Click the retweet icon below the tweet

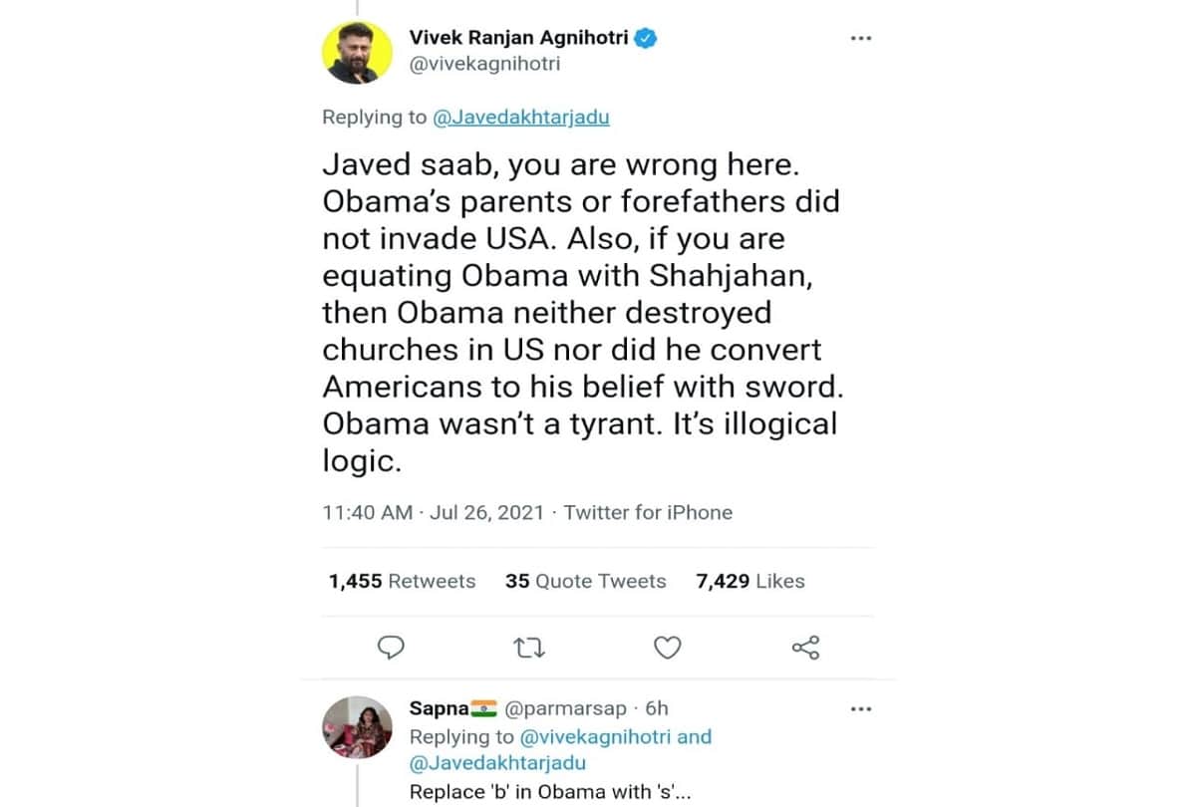point(529,648)
